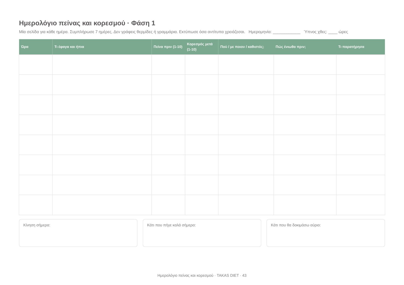This screenshot has height=285, width=404.
Task: Click the 'Ύπνος χθες:' hours blank
Action: pyautogui.click(x=333, y=32)
